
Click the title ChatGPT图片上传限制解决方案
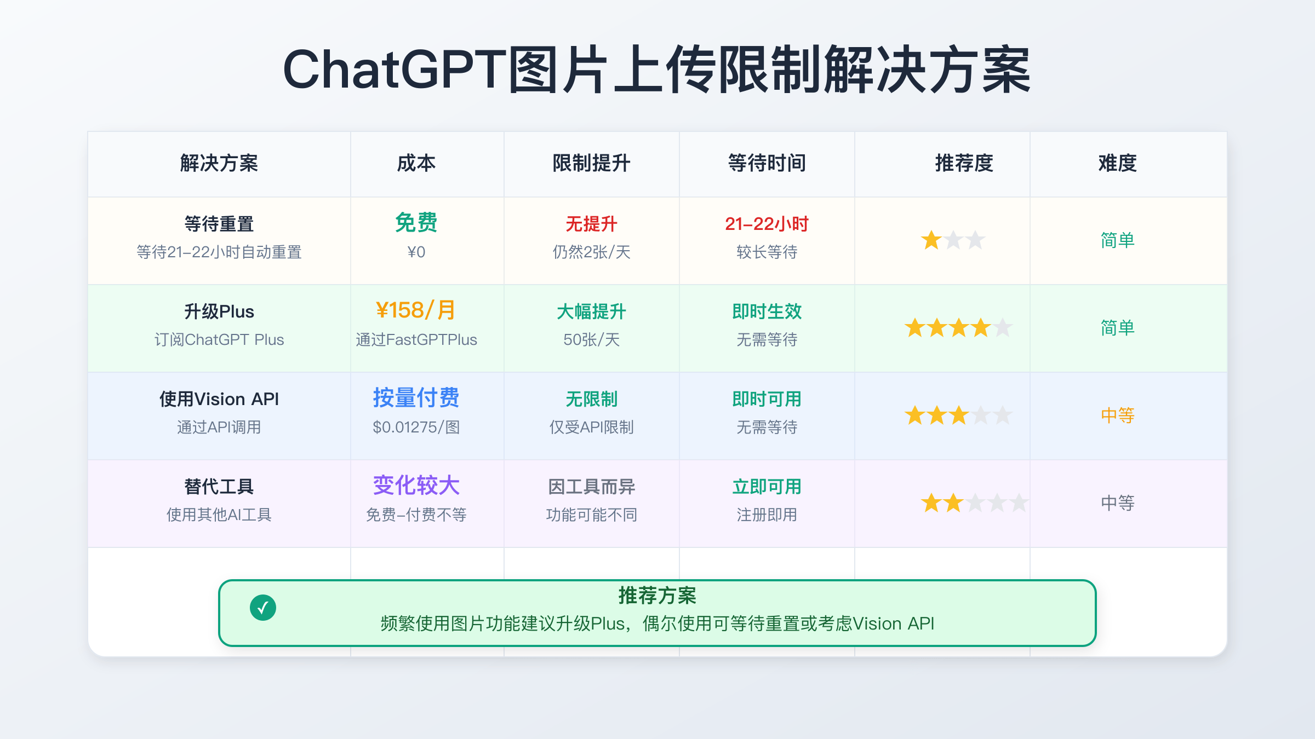tap(657, 70)
